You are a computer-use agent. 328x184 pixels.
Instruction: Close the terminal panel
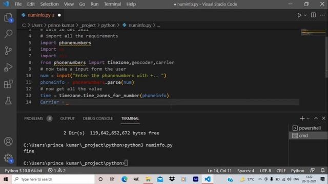[x=323, y=118]
